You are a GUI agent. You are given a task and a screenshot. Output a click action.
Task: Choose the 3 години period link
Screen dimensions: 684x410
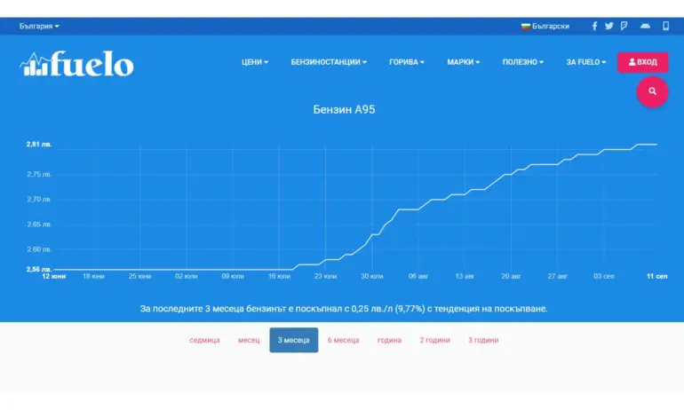tap(483, 340)
